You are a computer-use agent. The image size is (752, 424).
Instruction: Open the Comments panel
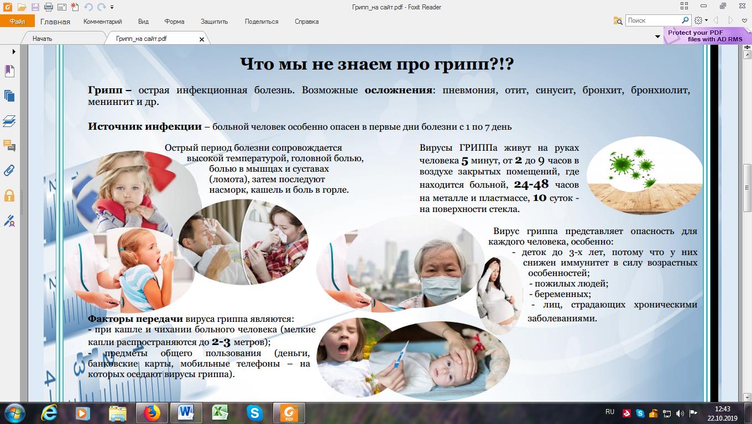(x=9, y=146)
